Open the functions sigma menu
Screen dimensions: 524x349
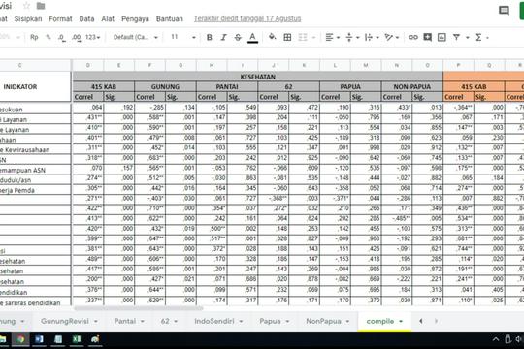coord(478,37)
